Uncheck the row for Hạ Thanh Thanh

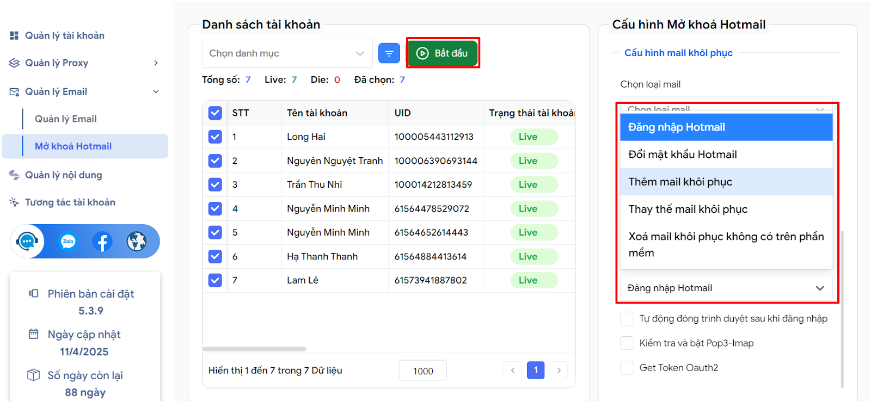[215, 256]
